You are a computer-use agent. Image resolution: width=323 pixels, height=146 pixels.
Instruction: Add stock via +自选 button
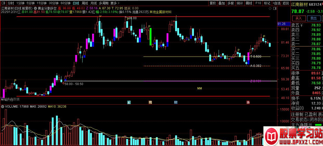[x=276, y=3]
